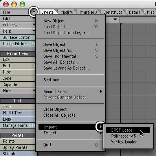This screenshot has height=156, width=156.
Task: Open the Windows dropdown menu
Action: [x=18, y=25]
